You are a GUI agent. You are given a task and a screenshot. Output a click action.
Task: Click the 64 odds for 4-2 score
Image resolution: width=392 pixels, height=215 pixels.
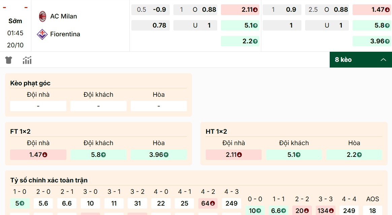[x=208, y=203]
